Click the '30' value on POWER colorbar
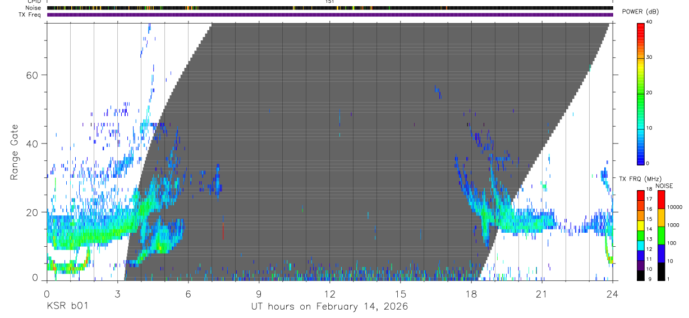This screenshot has height=318, width=689. coord(650,58)
